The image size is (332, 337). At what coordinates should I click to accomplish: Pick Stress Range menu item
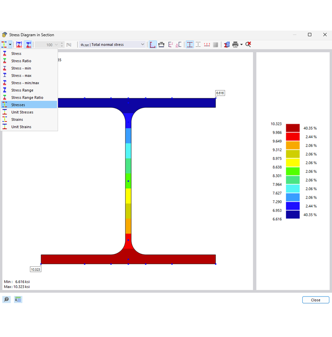29,90
